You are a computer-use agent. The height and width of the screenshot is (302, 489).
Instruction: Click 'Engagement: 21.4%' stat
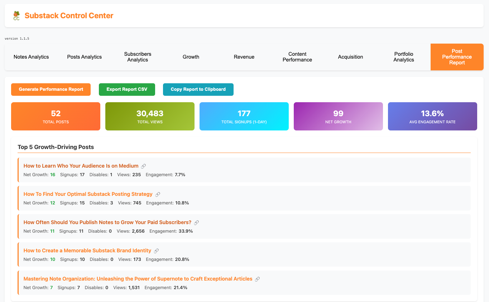[166, 288]
